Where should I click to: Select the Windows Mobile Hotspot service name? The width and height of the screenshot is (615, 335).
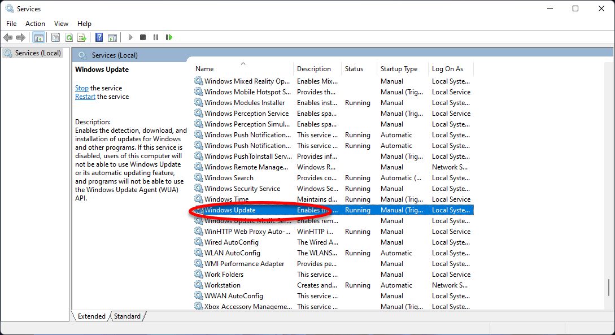pyautogui.click(x=247, y=92)
